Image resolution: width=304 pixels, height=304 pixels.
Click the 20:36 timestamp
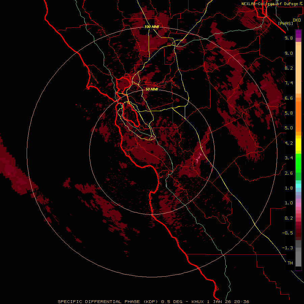242,302
